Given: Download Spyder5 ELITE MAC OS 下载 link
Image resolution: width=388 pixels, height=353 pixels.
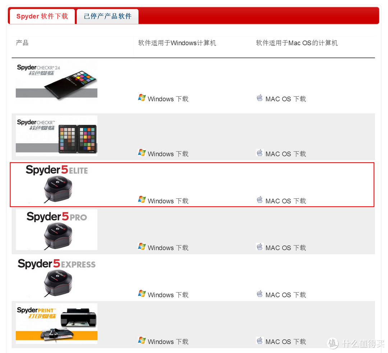Looking at the screenshot, I should click(286, 201).
